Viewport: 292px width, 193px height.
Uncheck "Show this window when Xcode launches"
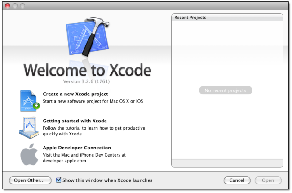(59, 180)
